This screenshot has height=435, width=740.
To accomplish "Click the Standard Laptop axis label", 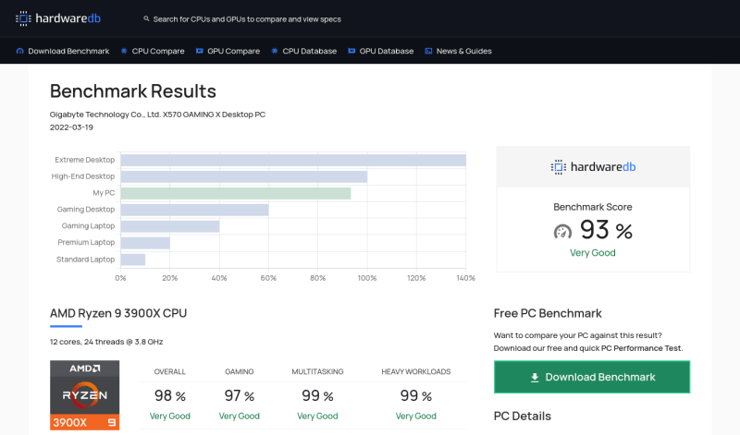I will coord(85,260).
